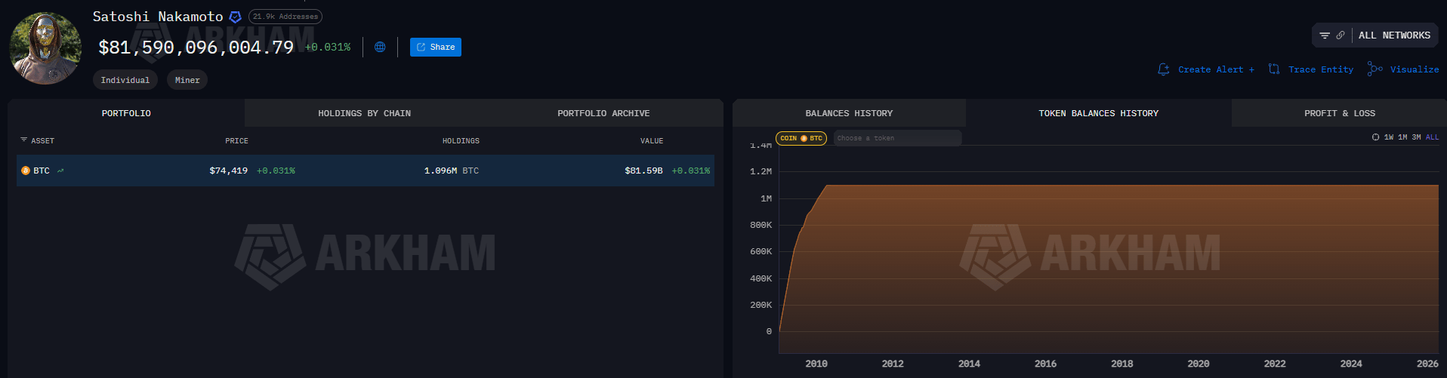Viewport: 1447px width, 378px height.
Task: Click the crosshair reset icon beside 1W
Action: (x=1375, y=137)
